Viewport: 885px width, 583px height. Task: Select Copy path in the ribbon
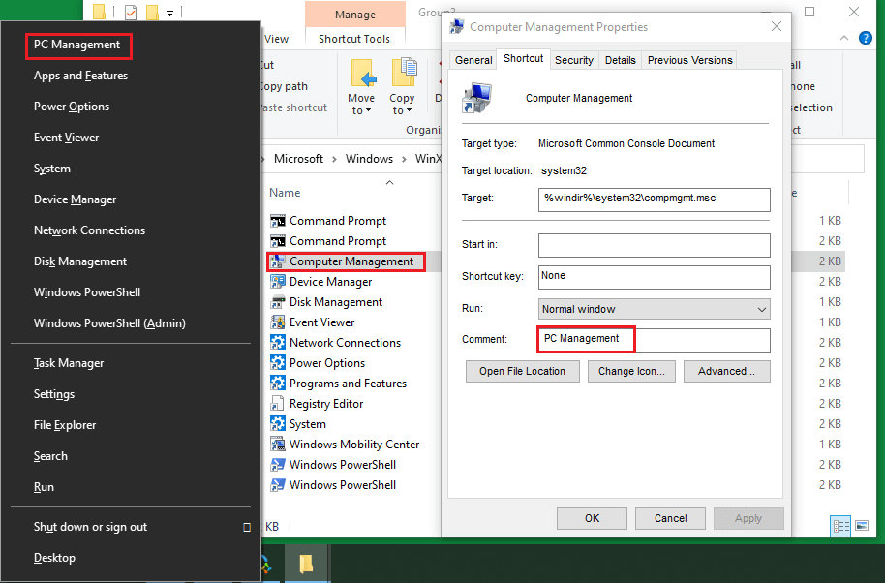click(284, 86)
